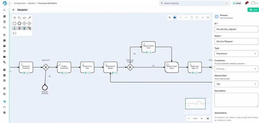Expand the sidebar with chevron button
This screenshot has height=123, width=259.
tap(10, 3)
